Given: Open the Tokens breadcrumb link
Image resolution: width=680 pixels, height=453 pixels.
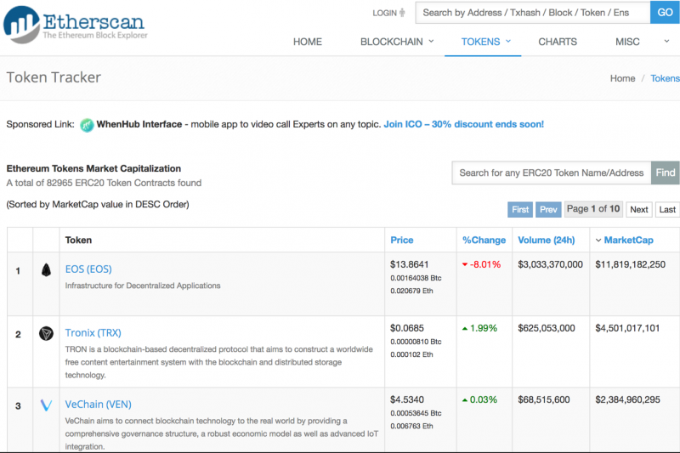Looking at the screenshot, I should [665, 78].
